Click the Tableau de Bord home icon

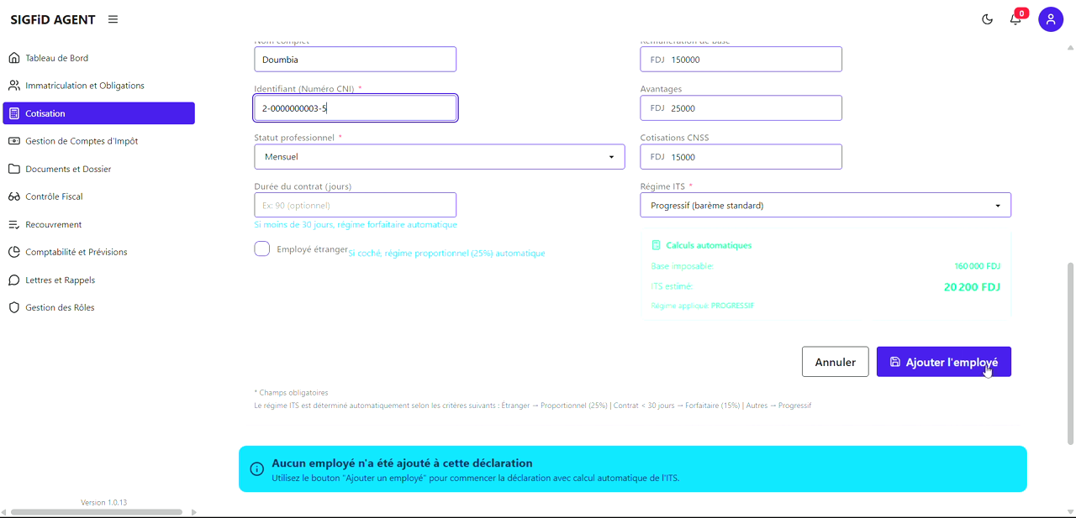(14, 58)
